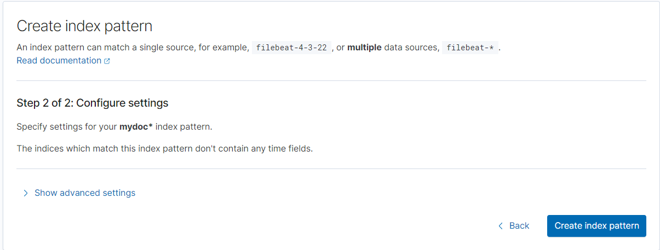This screenshot has width=660, height=250.
Task: Click the no time fields notice text
Action: (x=164, y=148)
